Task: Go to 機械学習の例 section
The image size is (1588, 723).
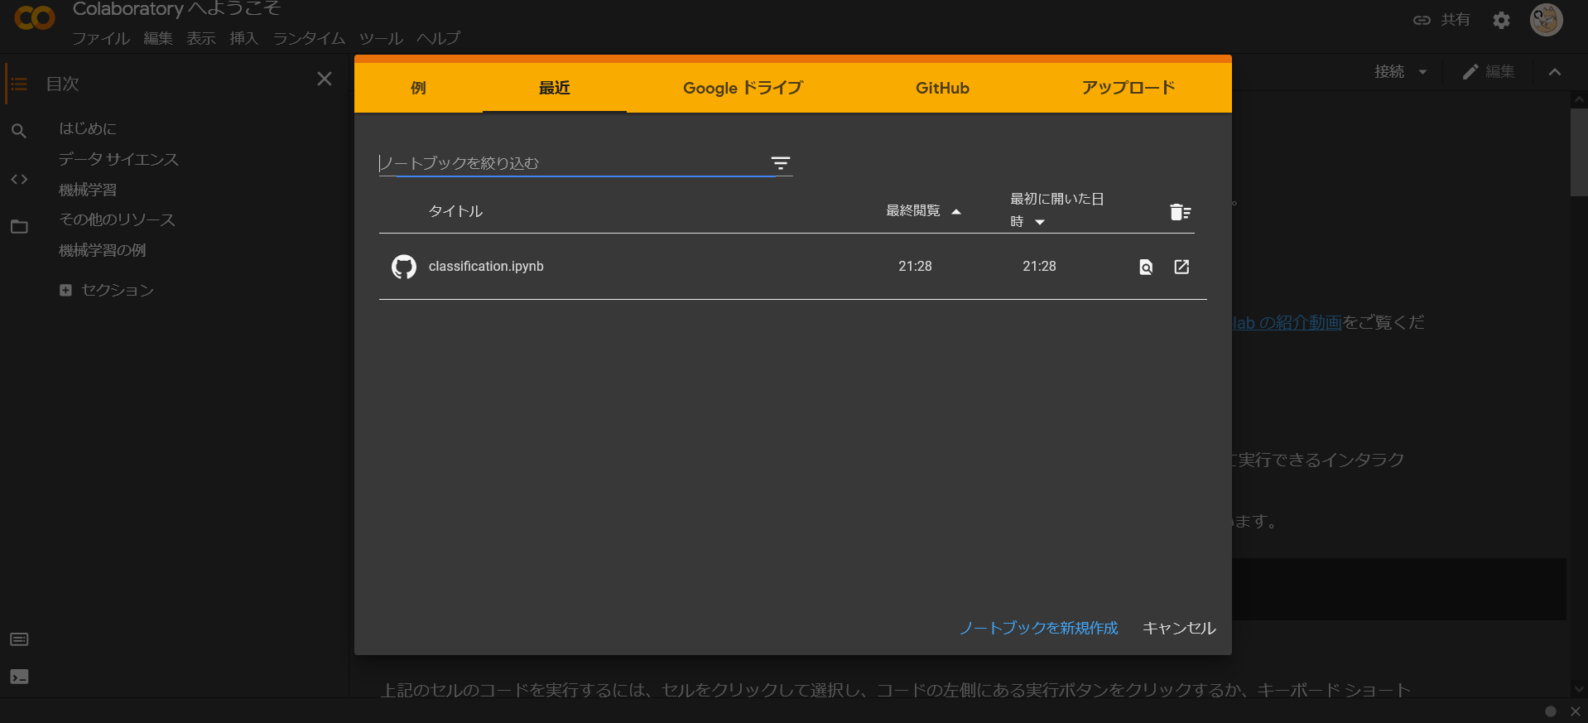Action: (103, 250)
